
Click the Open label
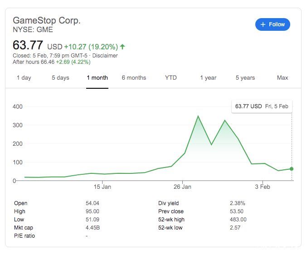(x=20, y=203)
